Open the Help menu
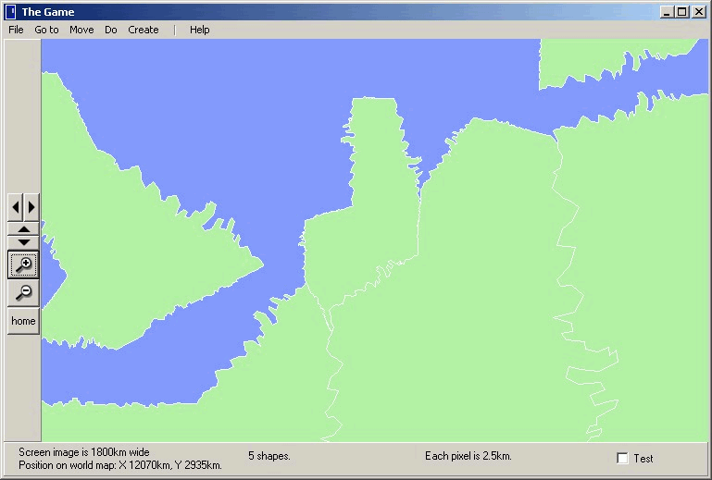The width and height of the screenshot is (712, 480). (200, 30)
